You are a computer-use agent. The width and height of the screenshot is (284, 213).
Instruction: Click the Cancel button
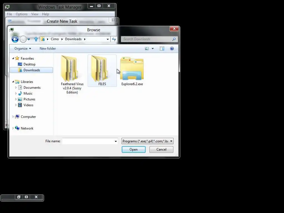tap(161, 149)
